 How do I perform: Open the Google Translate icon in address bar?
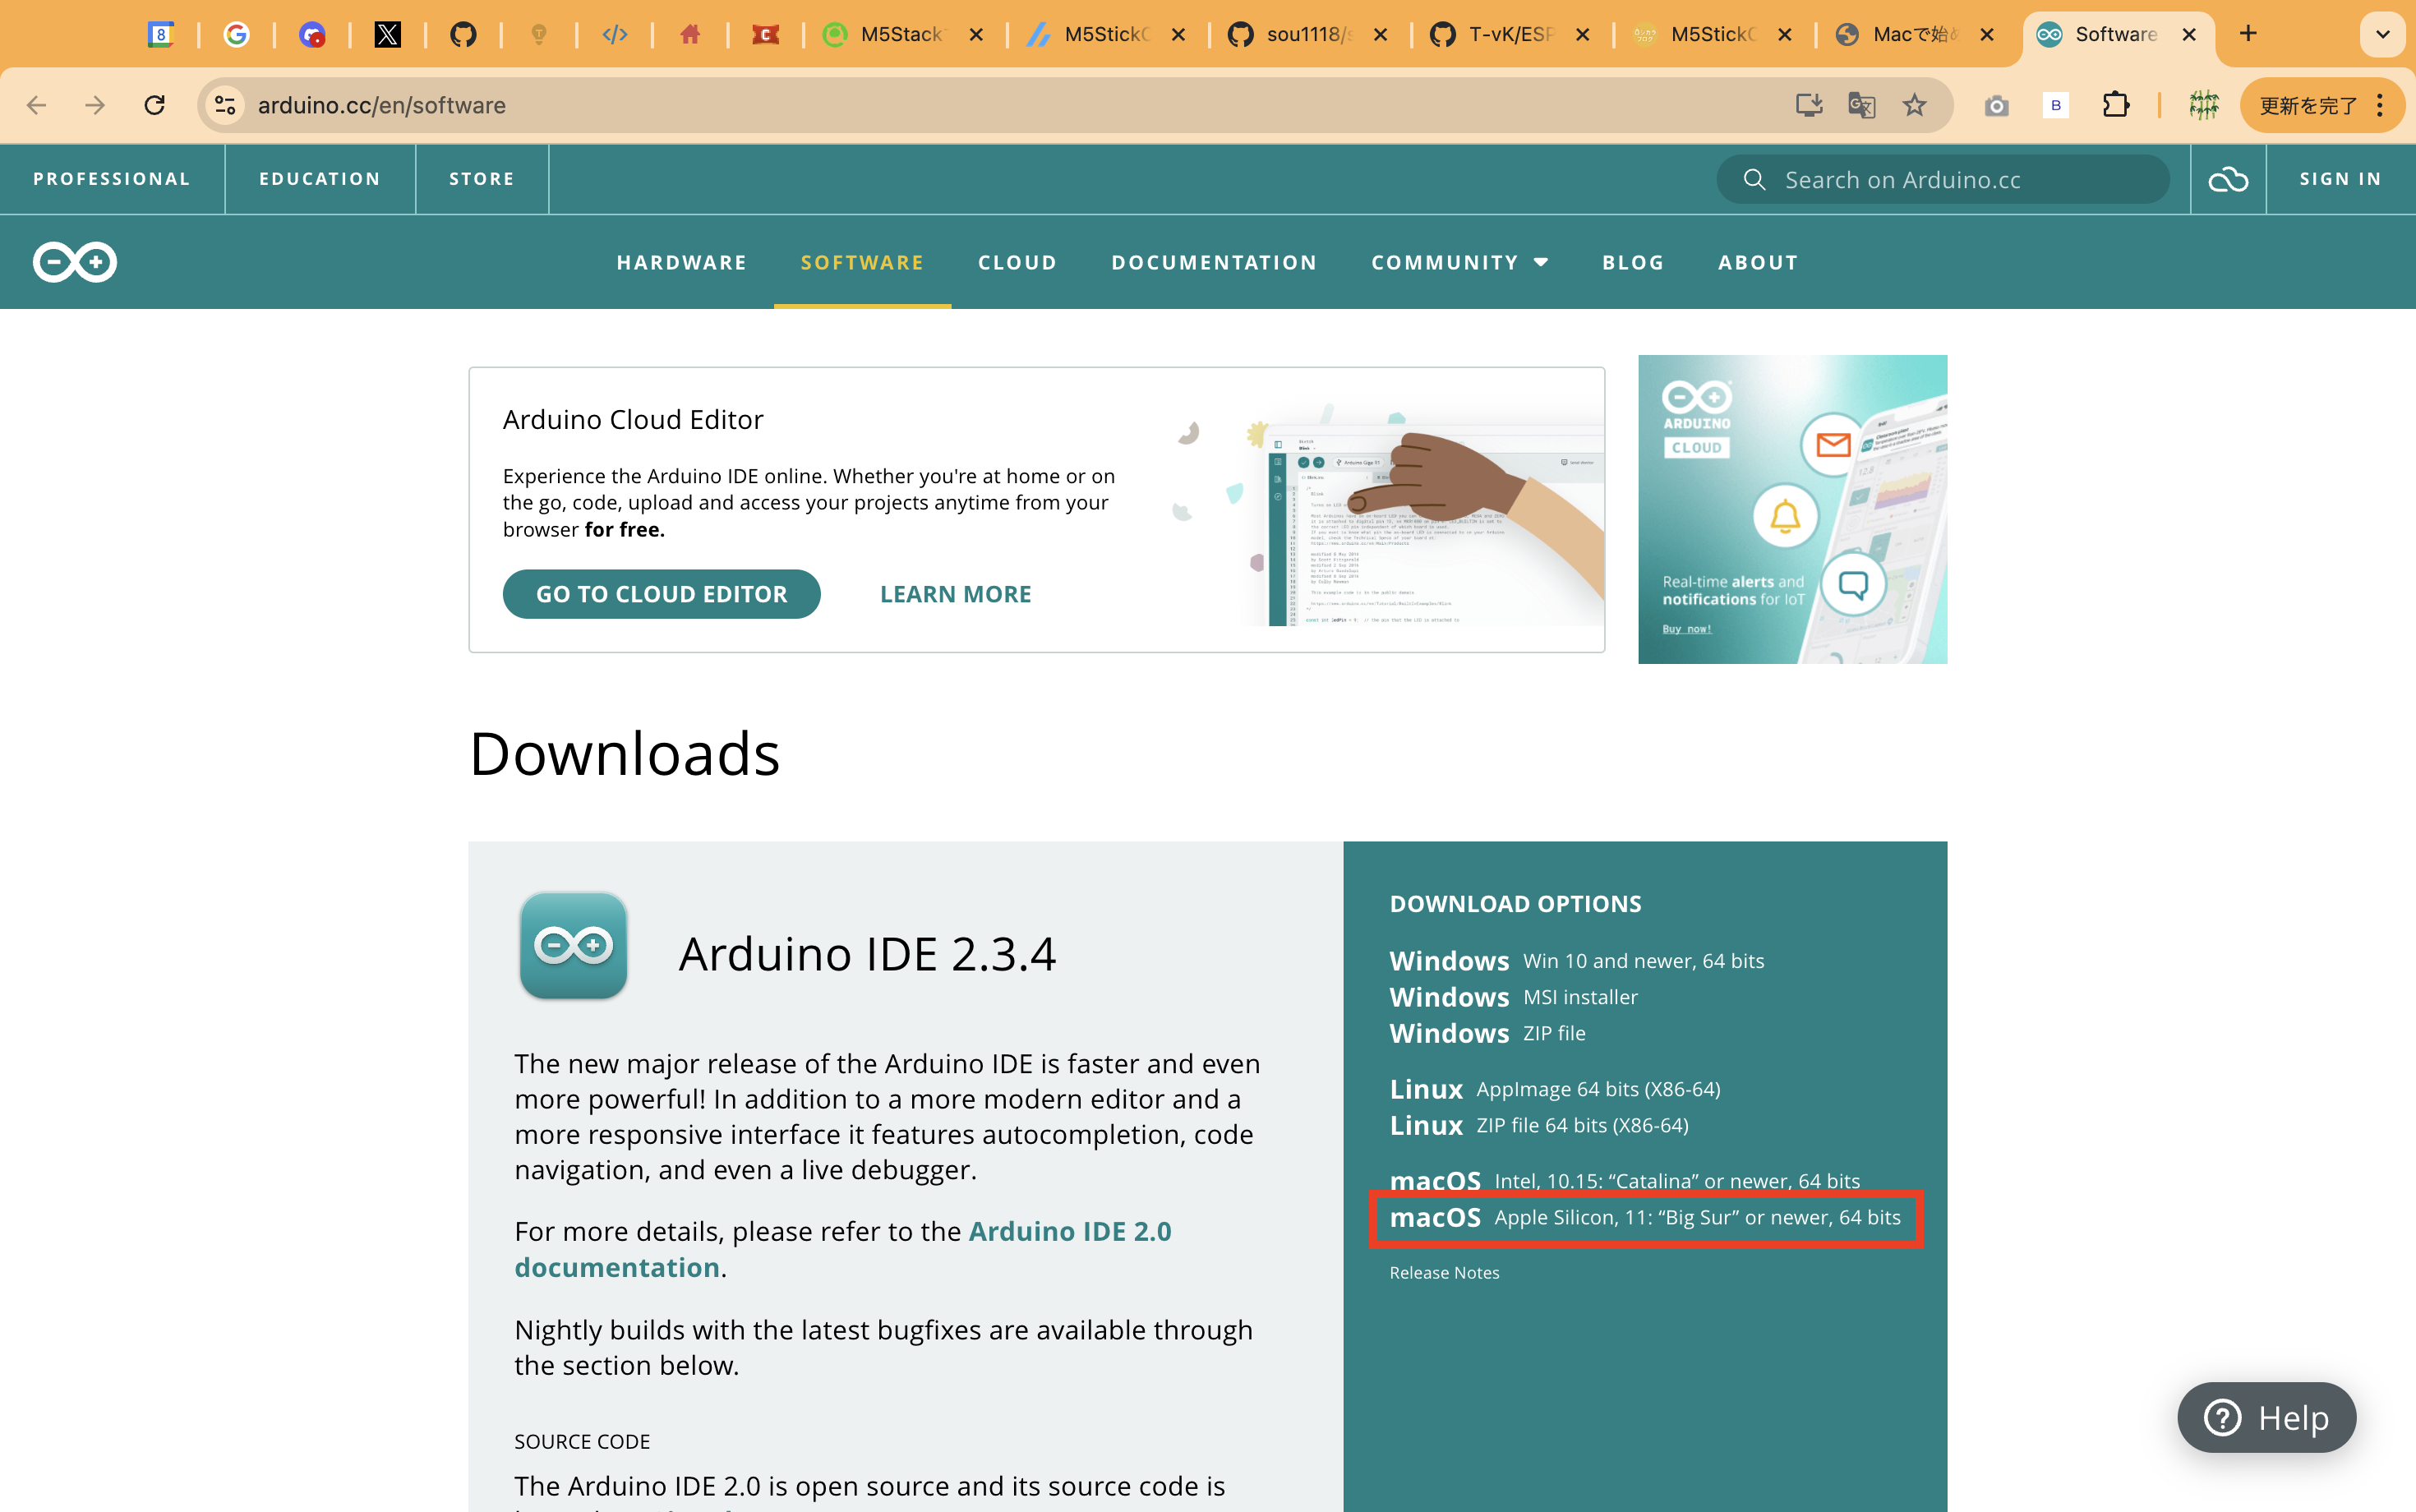pos(1861,105)
